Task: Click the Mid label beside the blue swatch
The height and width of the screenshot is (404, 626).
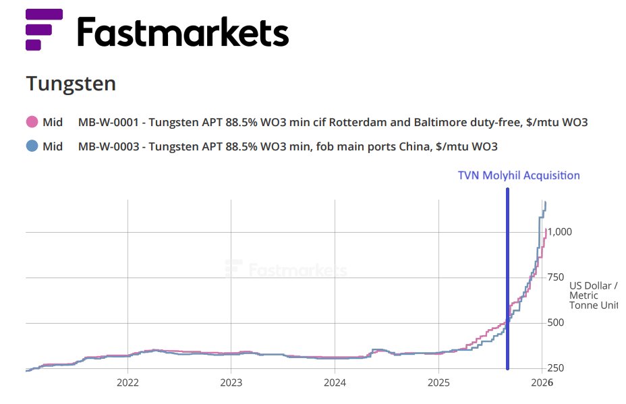Action: click(53, 146)
